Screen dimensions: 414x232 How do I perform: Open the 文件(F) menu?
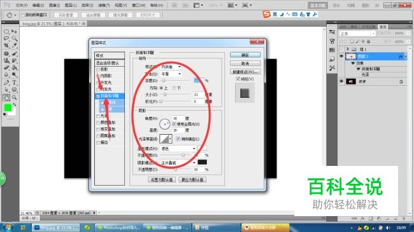coord(22,5)
